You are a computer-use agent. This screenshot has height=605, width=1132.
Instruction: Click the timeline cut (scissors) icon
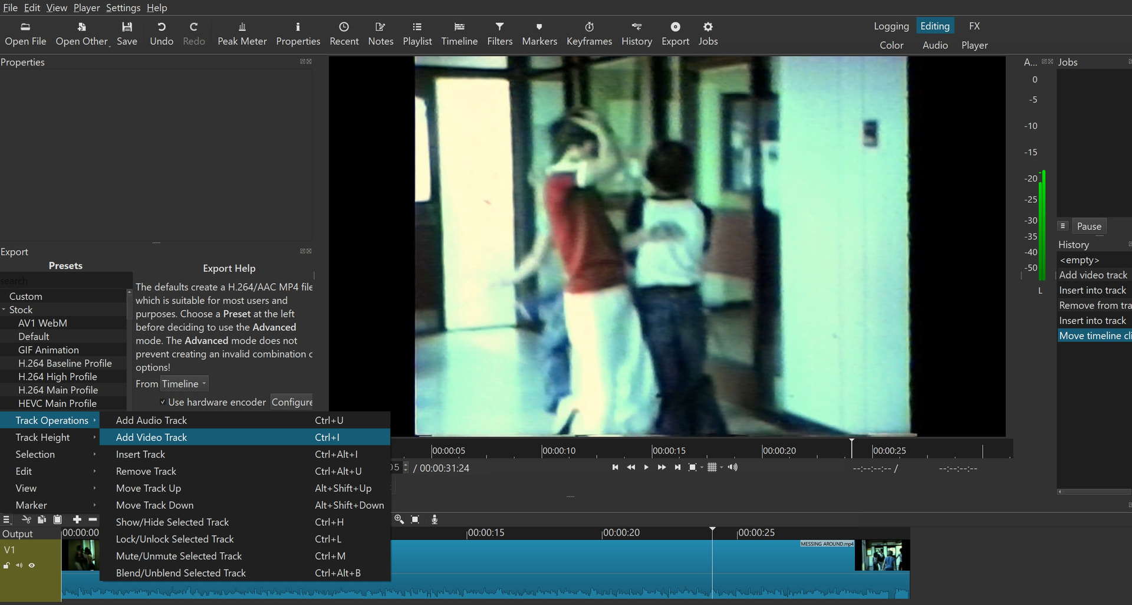(26, 519)
